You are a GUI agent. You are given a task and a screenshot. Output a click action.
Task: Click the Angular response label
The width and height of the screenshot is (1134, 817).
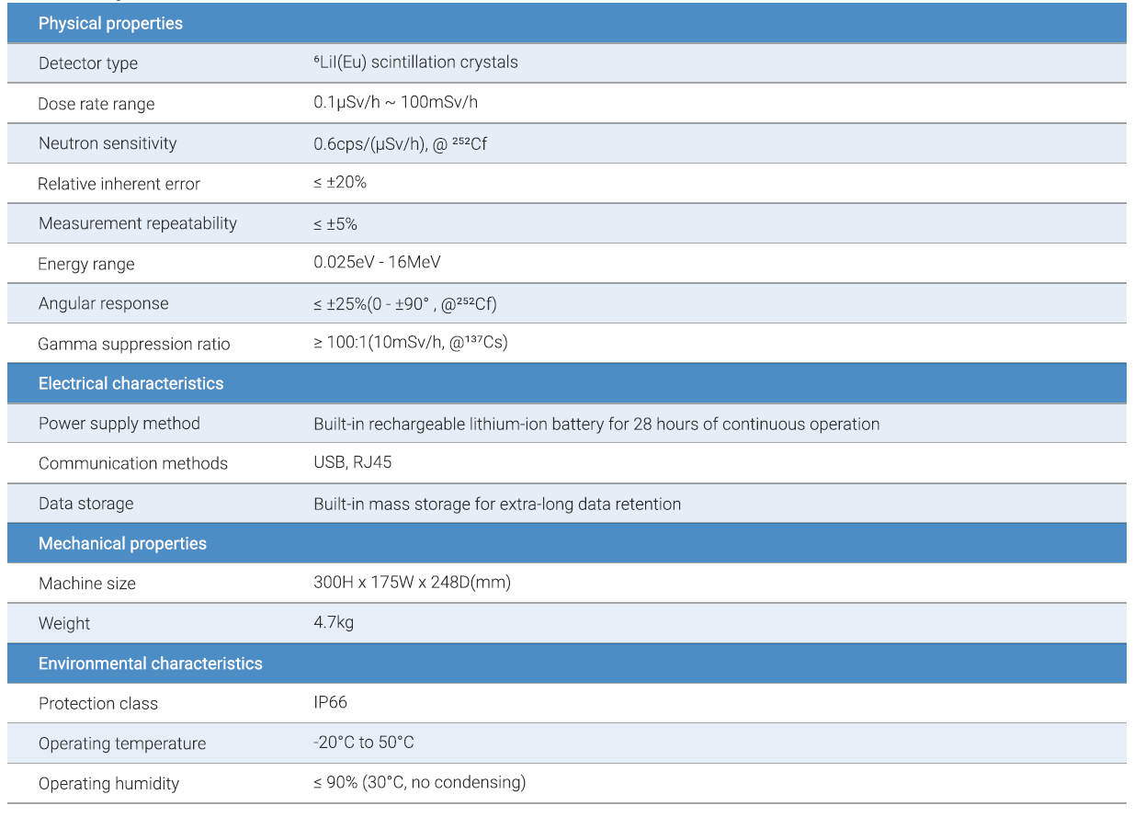[104, 303]
